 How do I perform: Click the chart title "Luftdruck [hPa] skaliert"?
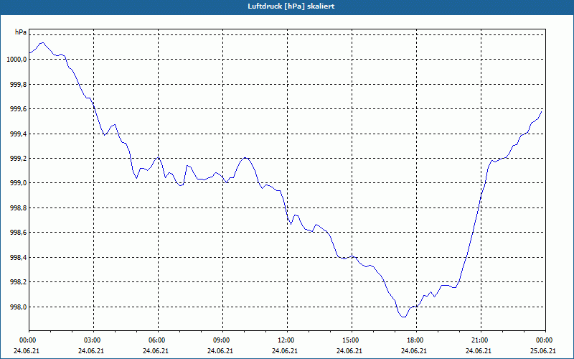pyautogui.click(x=291, y=6)
